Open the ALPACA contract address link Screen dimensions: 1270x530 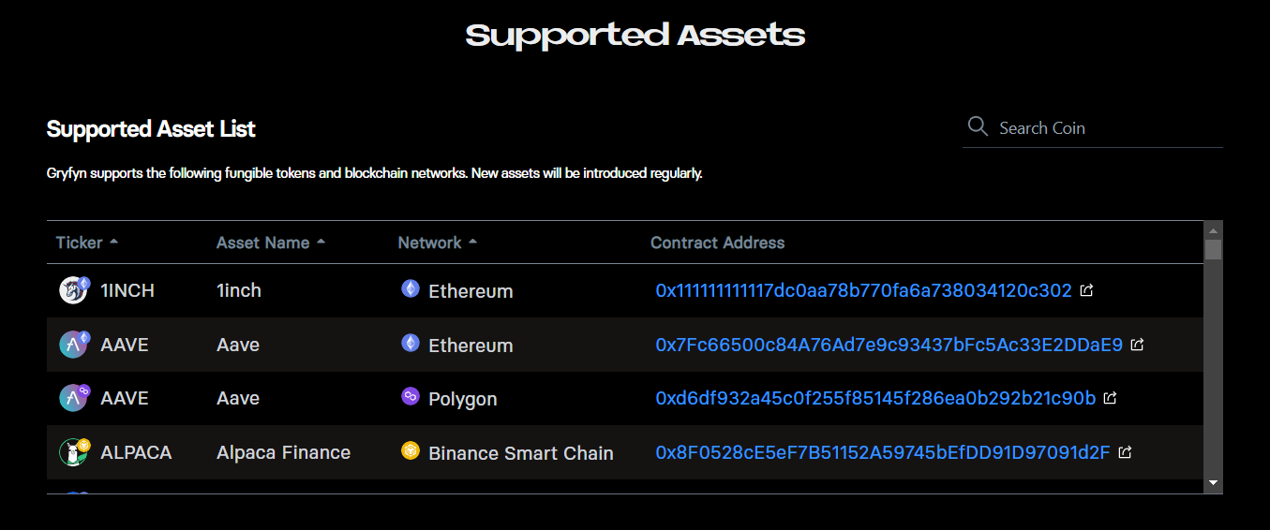coord(882,452)
